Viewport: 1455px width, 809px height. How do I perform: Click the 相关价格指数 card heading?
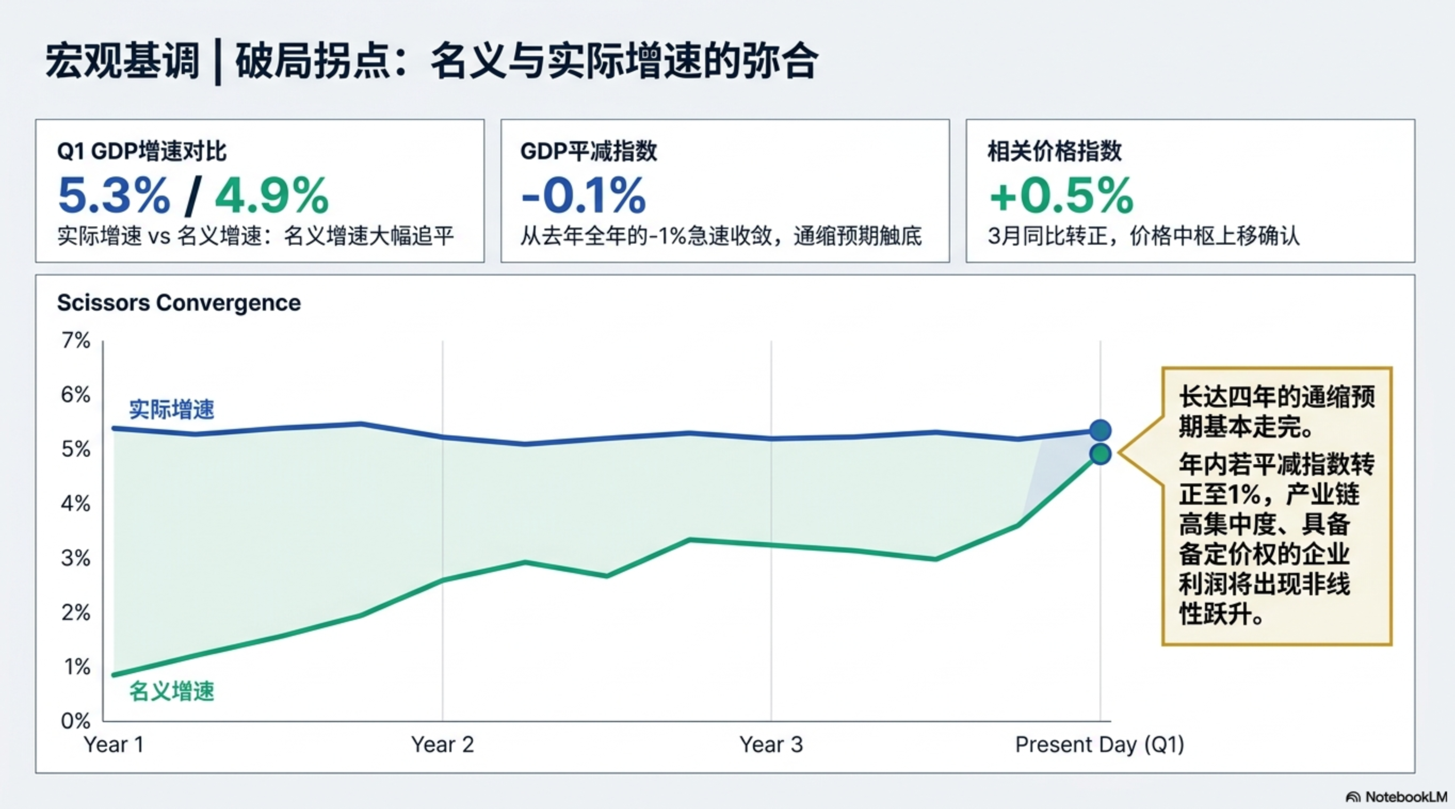pos(1054,151)
